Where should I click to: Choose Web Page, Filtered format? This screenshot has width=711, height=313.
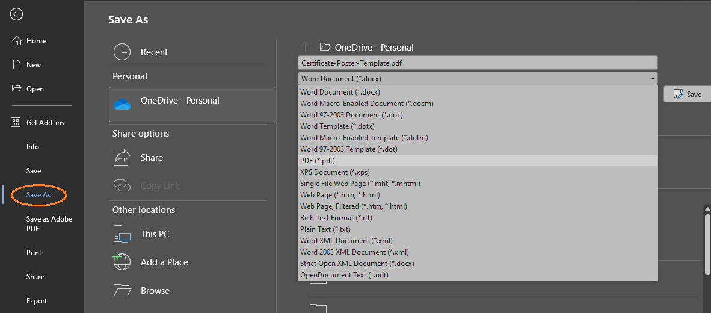pos(478,206)
